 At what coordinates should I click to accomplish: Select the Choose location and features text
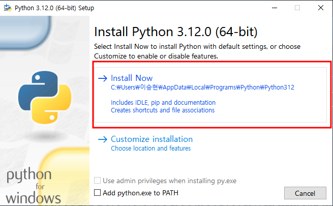pos(151,148)
